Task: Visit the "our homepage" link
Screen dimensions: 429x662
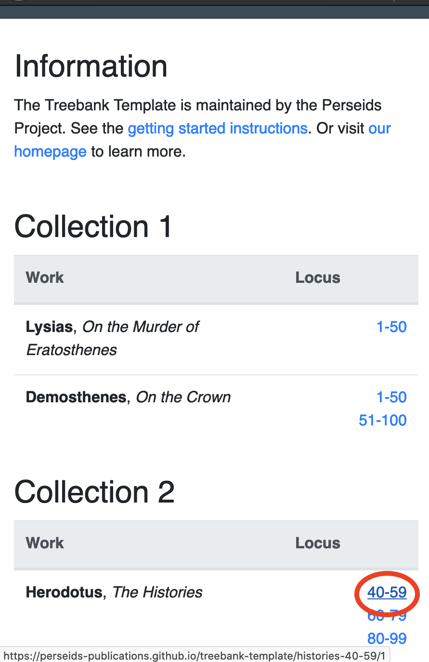Action: 50,152
